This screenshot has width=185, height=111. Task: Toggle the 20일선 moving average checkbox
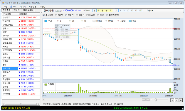66,15
